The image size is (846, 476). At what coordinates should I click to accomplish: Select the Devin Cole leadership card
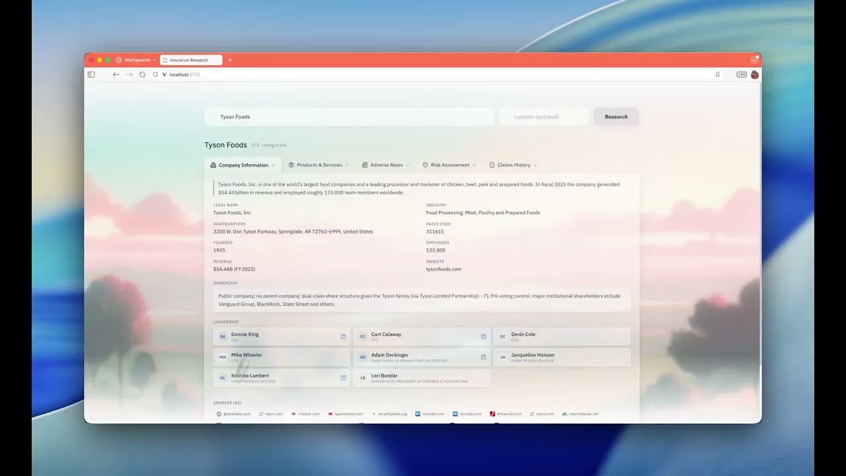point(562,337)
